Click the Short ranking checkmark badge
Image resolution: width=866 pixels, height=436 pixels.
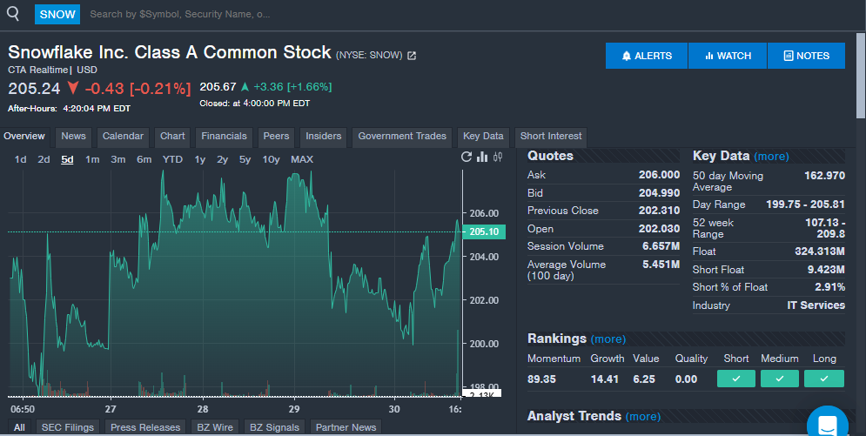pyautogui.click(x=736, y=379)
